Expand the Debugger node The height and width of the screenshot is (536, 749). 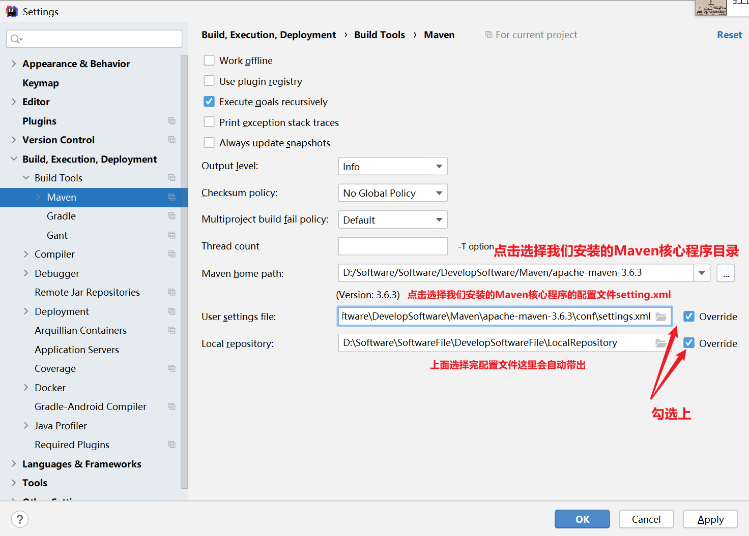click(x=26, y=273)
